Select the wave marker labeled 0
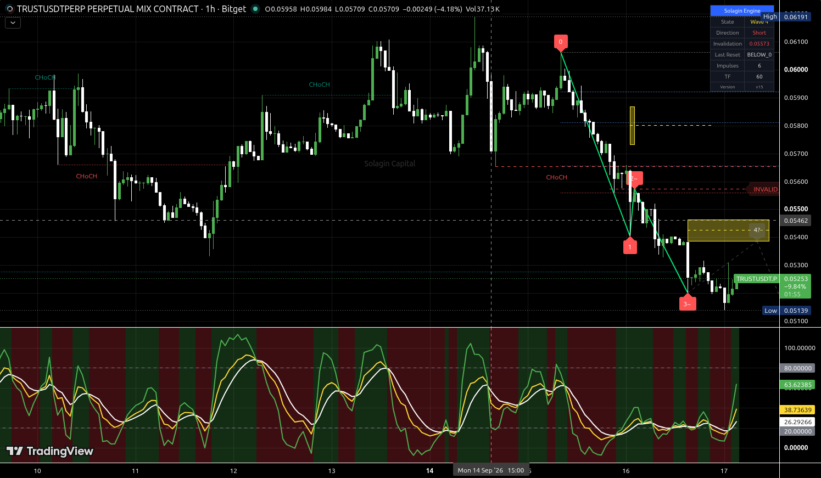The width and height of the screenshot is (821, 478). pos(560,42)
